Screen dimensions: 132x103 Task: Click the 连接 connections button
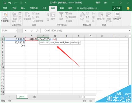click(x=36, y=13)
